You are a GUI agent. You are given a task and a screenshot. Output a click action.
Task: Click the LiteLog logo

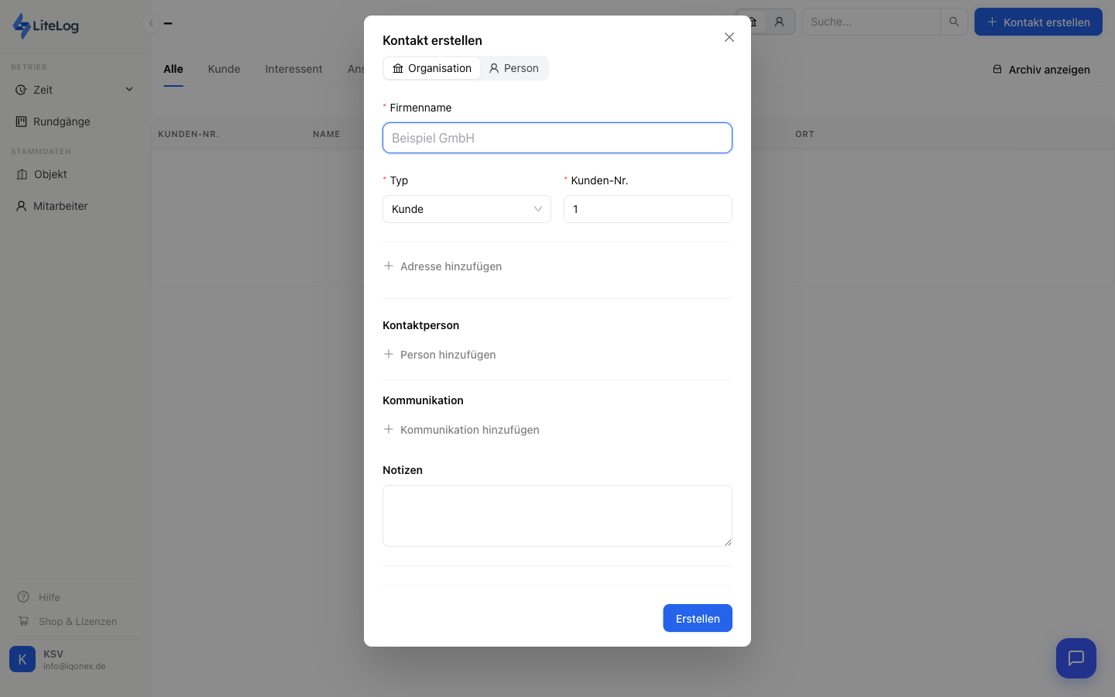pyautogui.click(x=46, y=26)
